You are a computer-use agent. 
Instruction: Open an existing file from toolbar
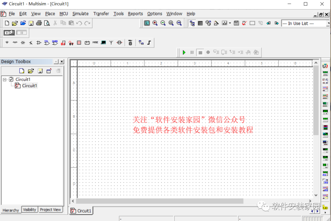[x=15, y=23]
